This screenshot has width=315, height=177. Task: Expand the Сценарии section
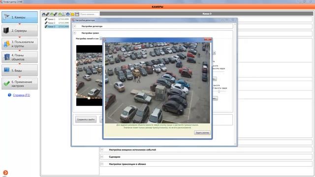[x=102, y=157]
